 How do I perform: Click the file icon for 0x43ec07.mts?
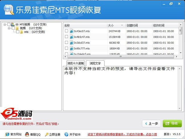(71, 31)
